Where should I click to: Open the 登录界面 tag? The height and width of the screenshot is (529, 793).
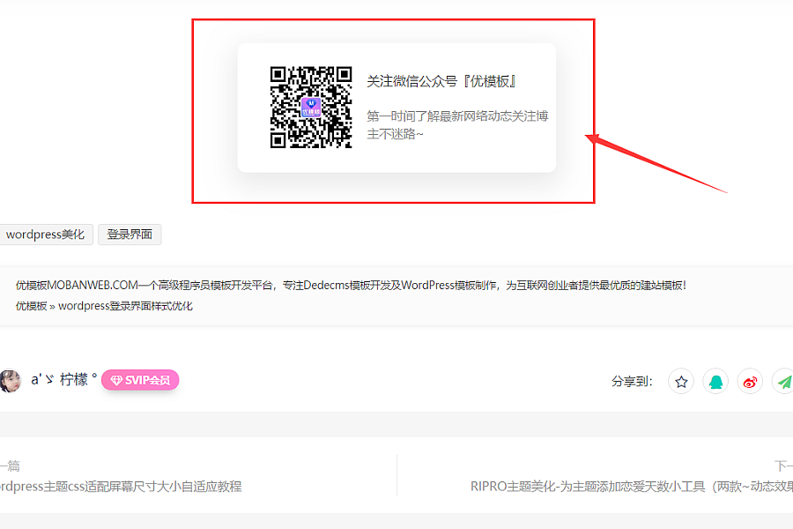pos(130,235)
